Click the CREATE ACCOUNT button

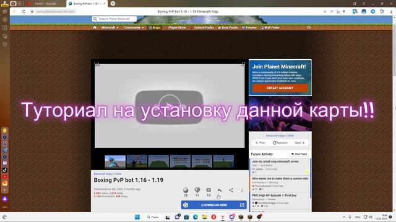point(280,88)
